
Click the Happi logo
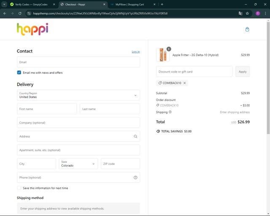pyautogui.click(x=32, y=29)
